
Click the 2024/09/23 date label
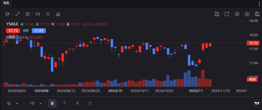pyautogui.click(x=91, y=91)
